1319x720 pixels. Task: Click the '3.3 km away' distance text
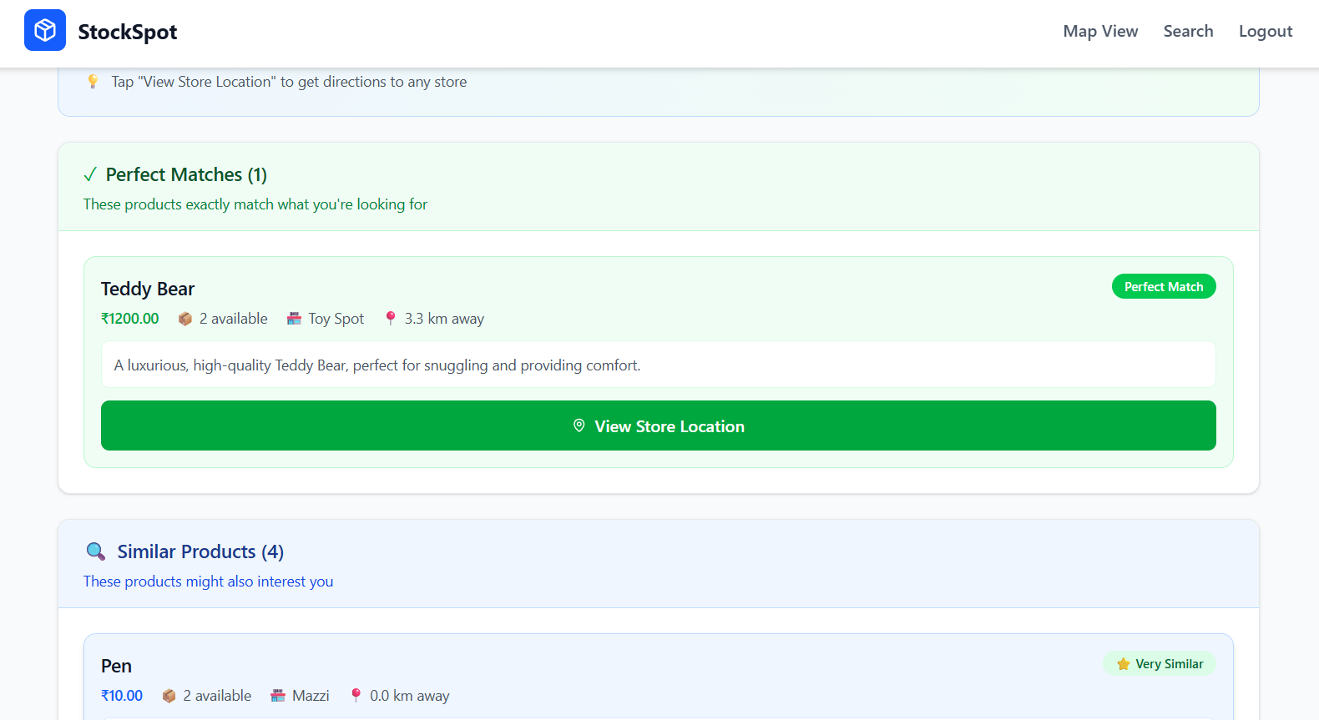click(x=444, y=319)
